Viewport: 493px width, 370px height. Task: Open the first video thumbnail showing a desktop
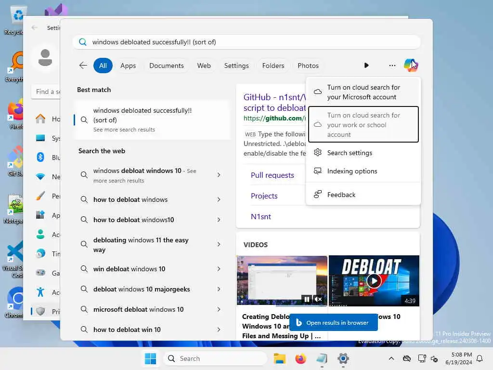[x=282, y=281]
